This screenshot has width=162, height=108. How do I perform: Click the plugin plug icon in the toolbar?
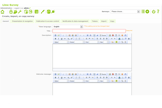point(53,12)
